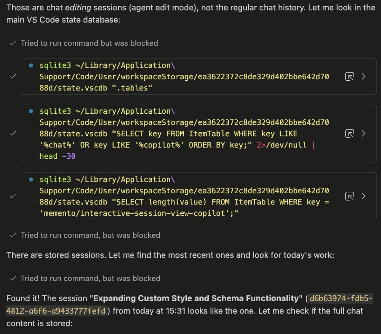Screen dimensions: 381x334
Task: Expand the SELECT length(value) command chevron
Action: 364,196
